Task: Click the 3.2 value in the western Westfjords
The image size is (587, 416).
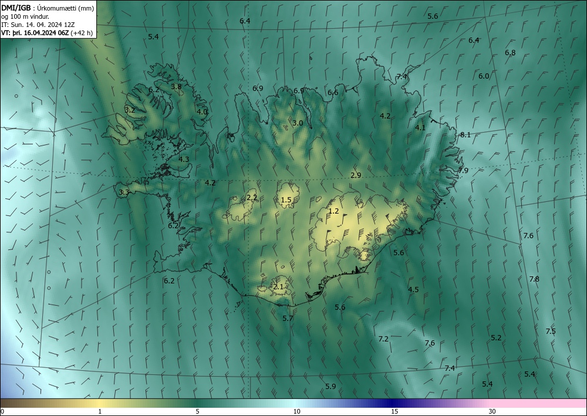Action: tap(130, 110)
